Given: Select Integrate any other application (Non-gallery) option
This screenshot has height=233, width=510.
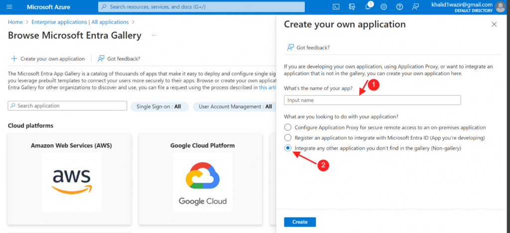Looking at the screenshot, I should click(288, 148).
